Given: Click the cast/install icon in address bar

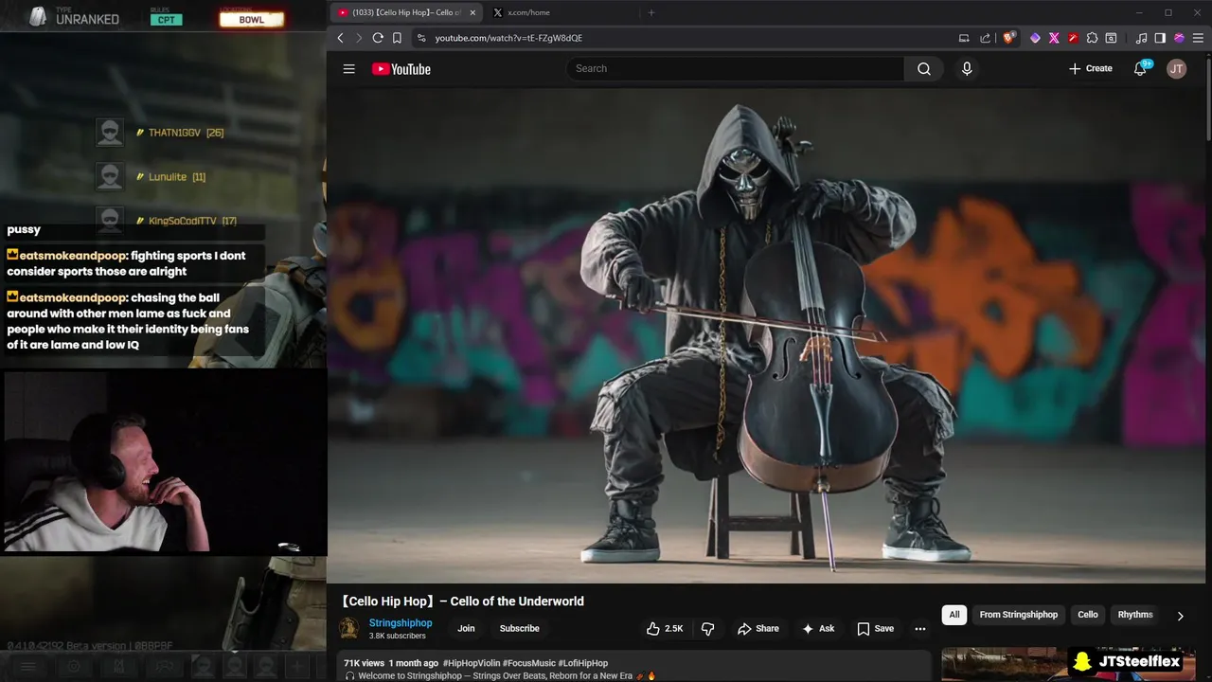Looking at the screenshot, I should coord(964,38).
